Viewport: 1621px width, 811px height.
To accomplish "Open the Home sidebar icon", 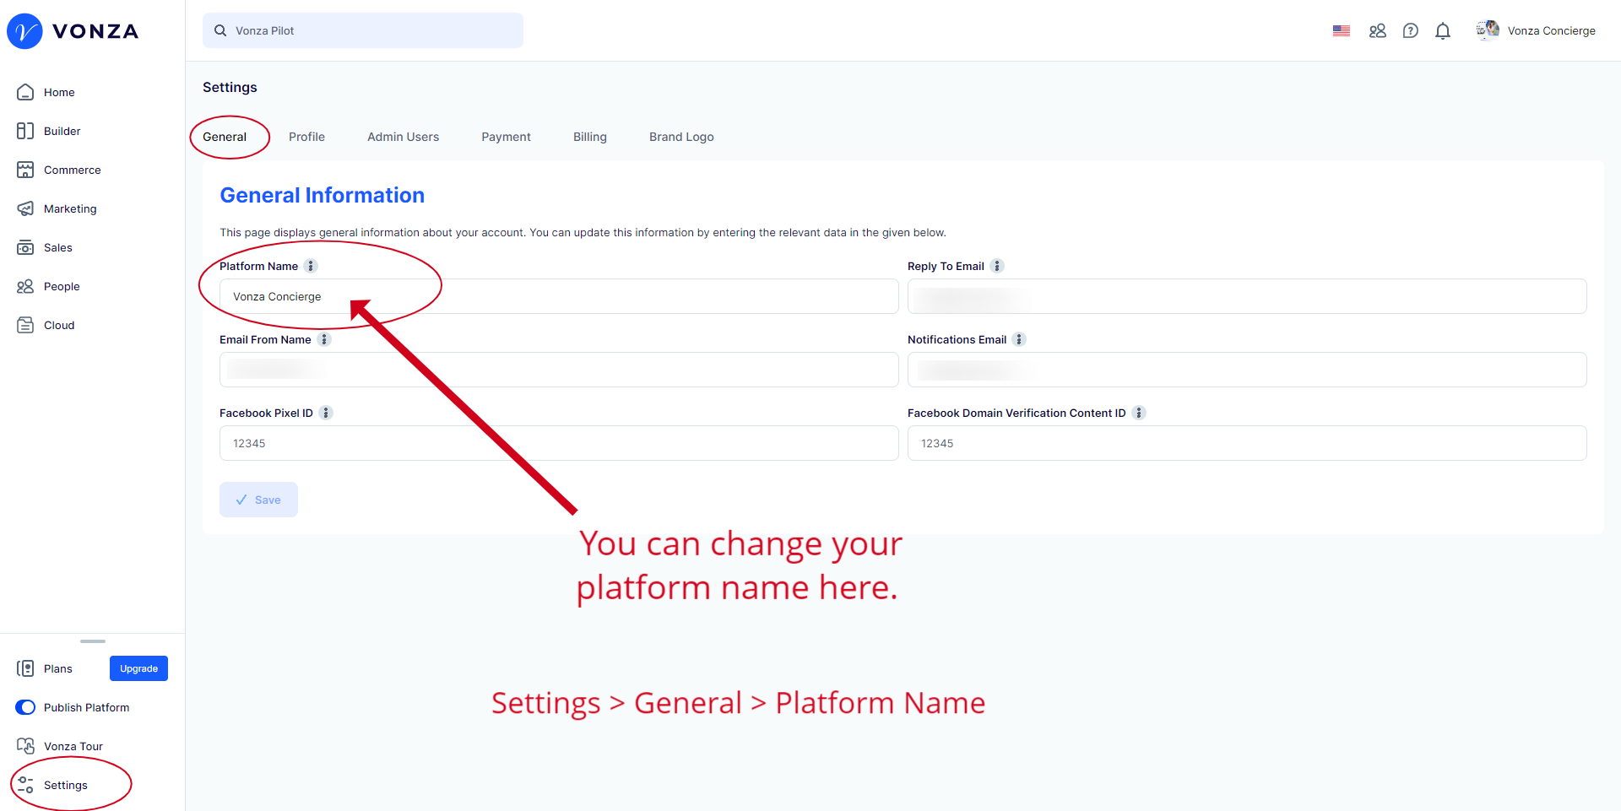I will click(x=25, y=92).
